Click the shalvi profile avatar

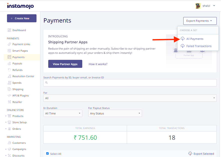198,6
